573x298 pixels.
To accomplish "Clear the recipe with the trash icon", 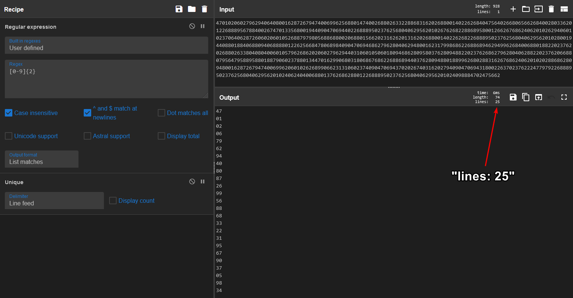I will pos(204,9).
